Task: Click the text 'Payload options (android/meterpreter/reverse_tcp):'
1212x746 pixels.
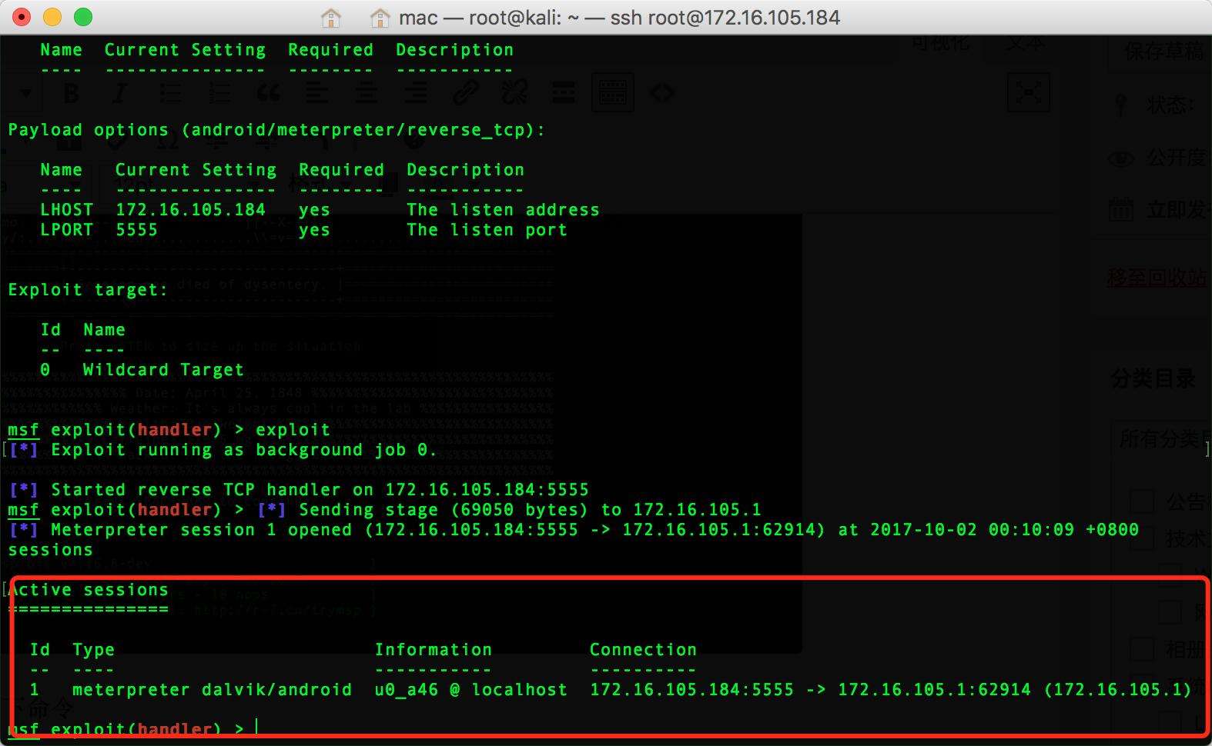Action: click(276, 130)
